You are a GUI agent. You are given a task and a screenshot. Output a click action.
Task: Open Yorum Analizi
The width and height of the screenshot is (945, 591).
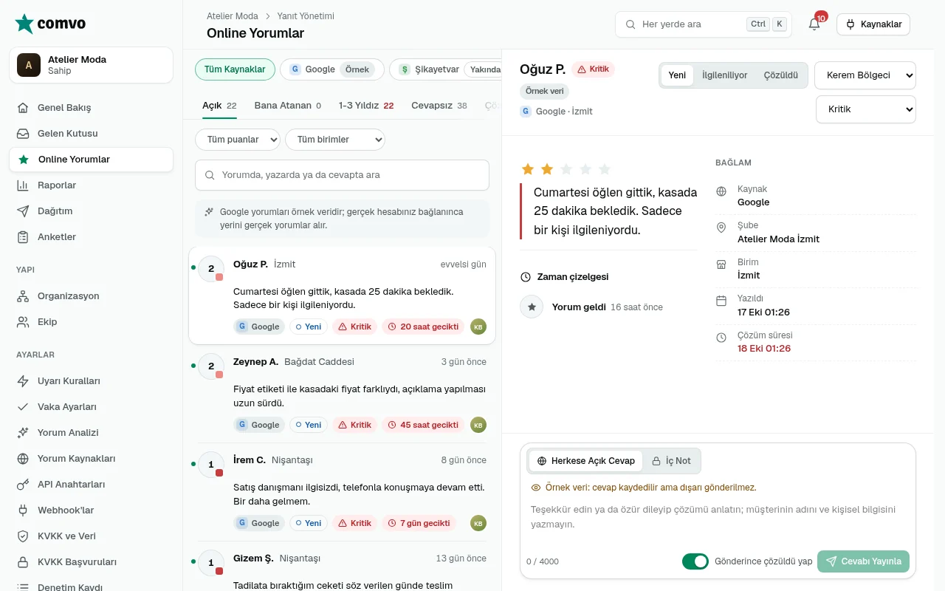(91, 433)
